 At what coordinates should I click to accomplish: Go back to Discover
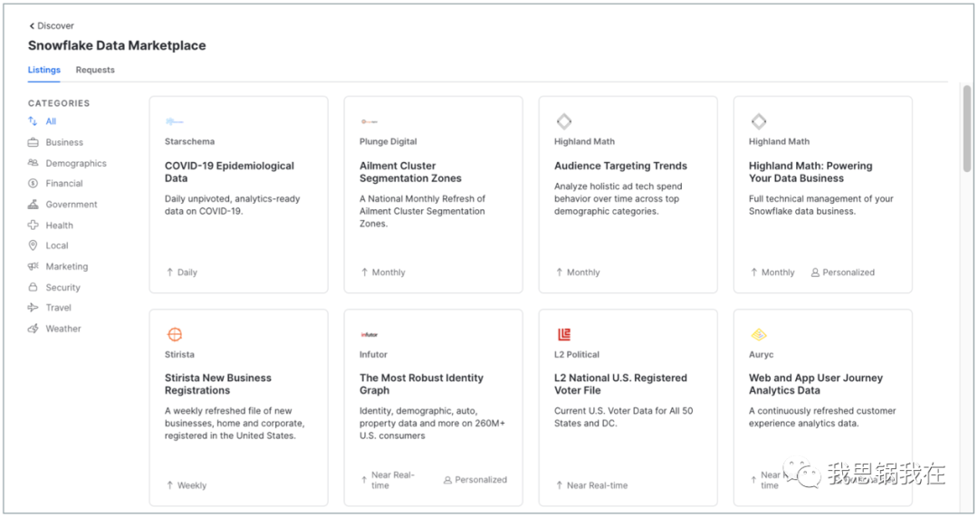pyautogui.click(x=52, y=26)
